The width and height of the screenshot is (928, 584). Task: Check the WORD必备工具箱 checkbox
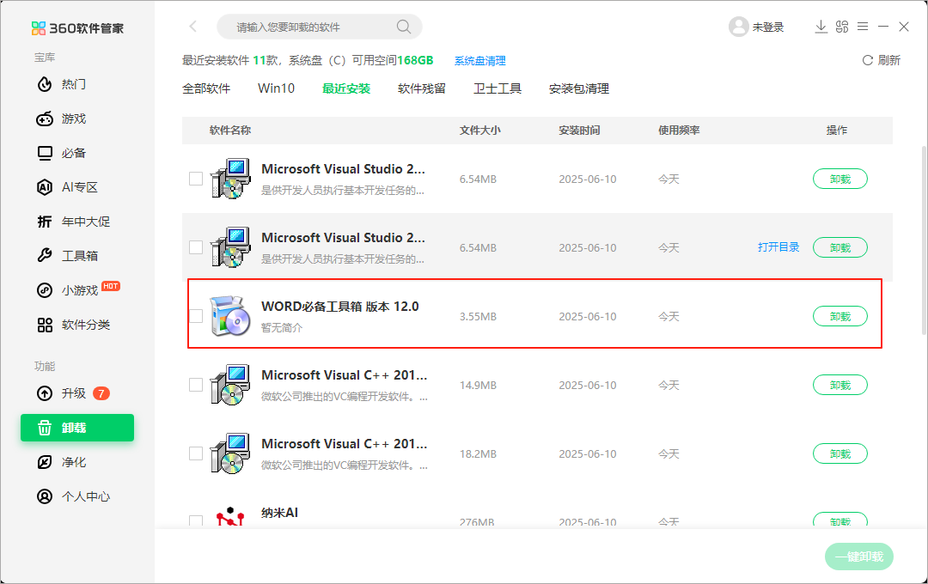pos(196,316)
